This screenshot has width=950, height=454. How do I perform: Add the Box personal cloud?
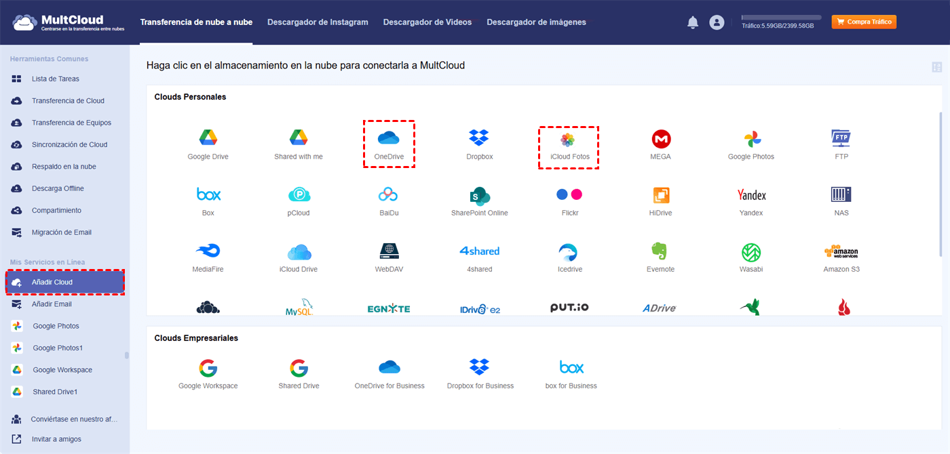(208, 194)
